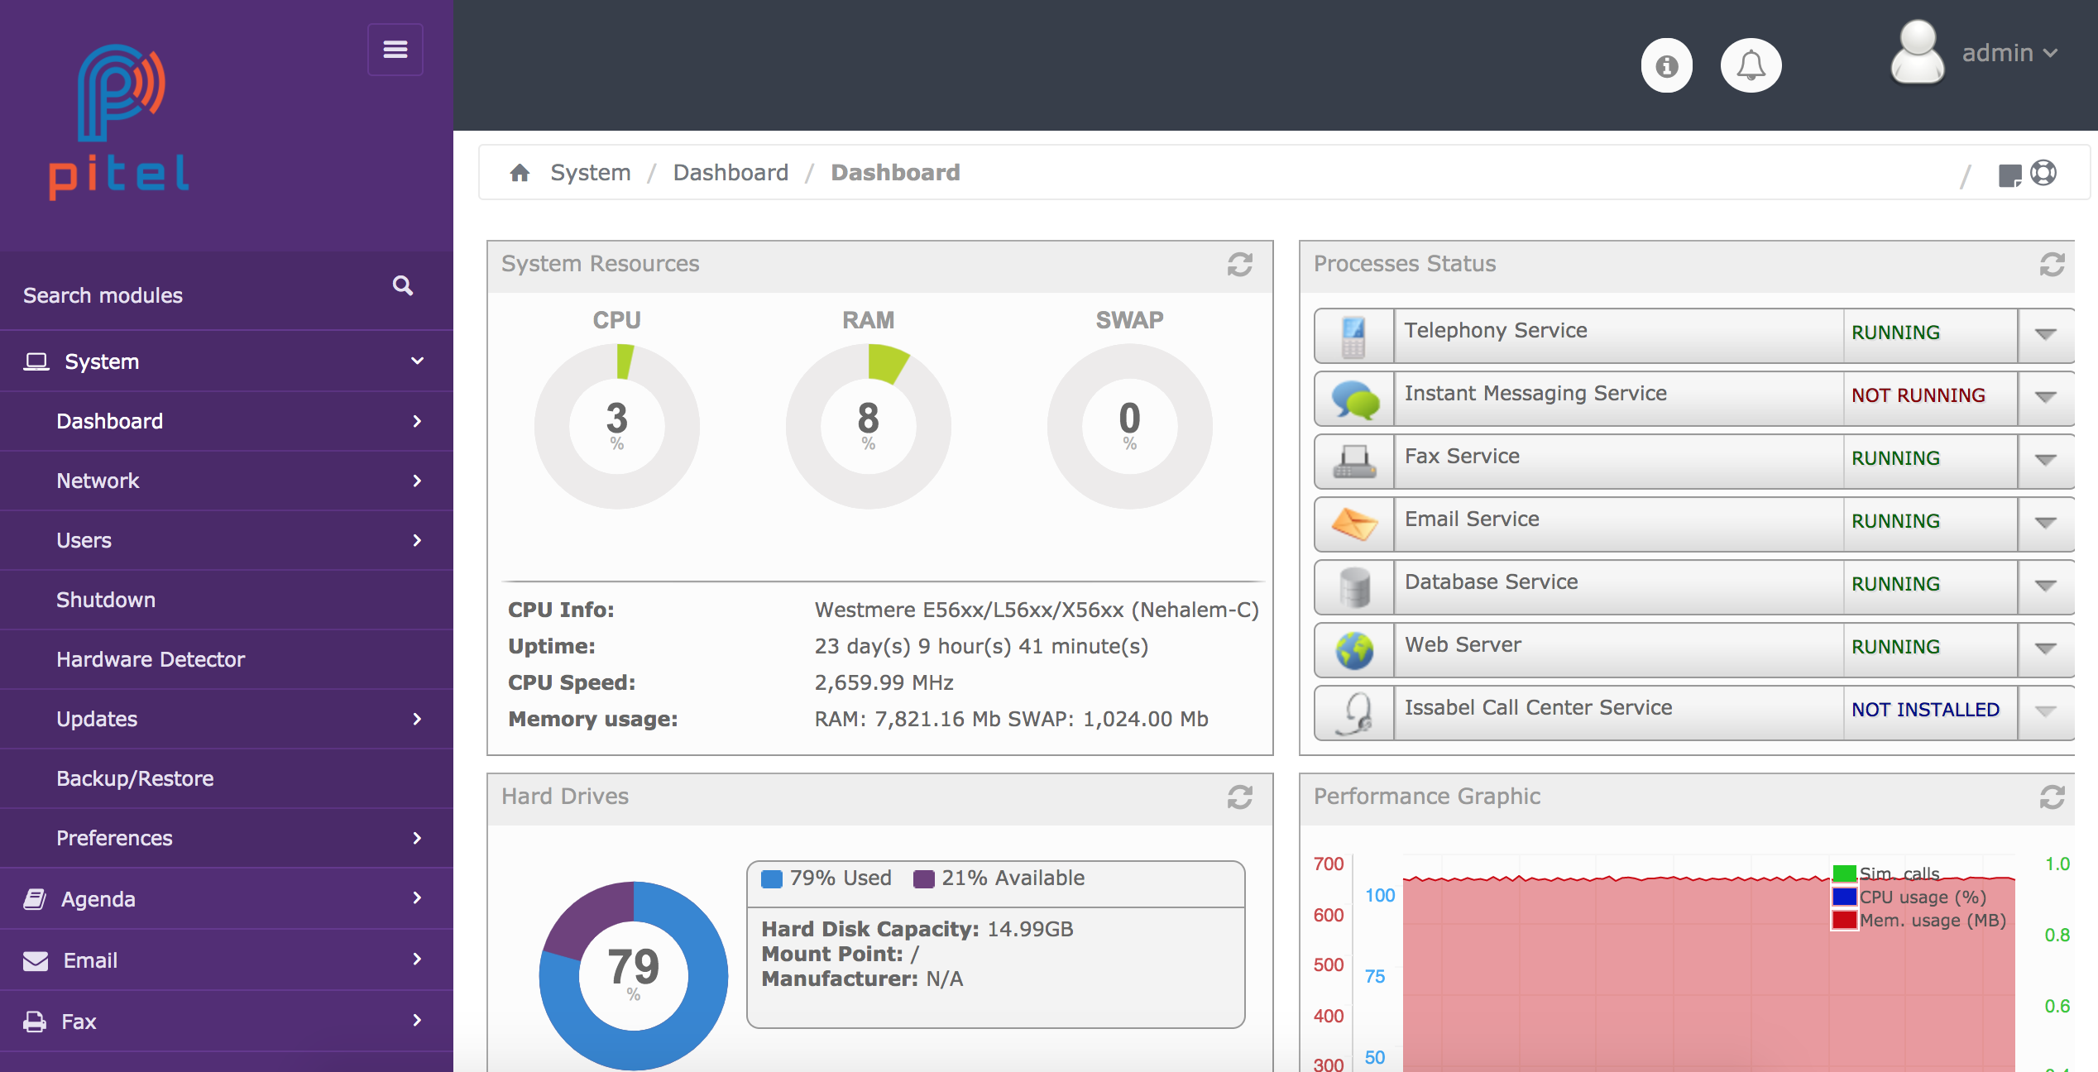Click the home icon in breadcrumb
The image size is (2098, 1072).
click(520, 173)
